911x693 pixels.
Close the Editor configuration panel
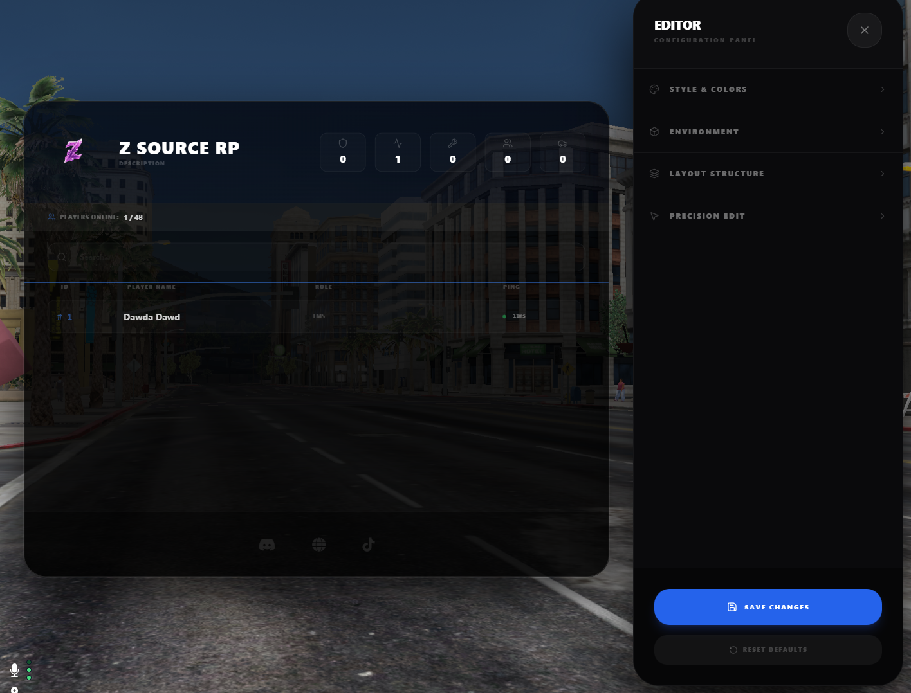point(865,30)
